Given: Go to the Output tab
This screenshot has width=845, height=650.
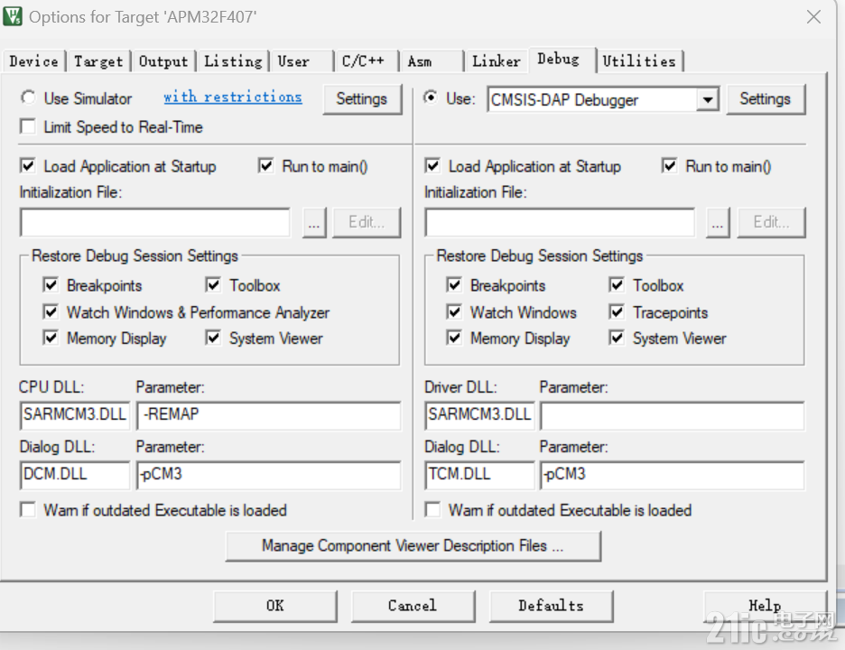Looking at the screenshot, I should coord(163,60).
